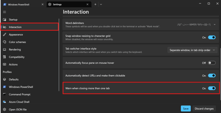The width and height of the screenshot is (221, 113).
Task: Click Open JSON file
Action: [x=30, y=110]
